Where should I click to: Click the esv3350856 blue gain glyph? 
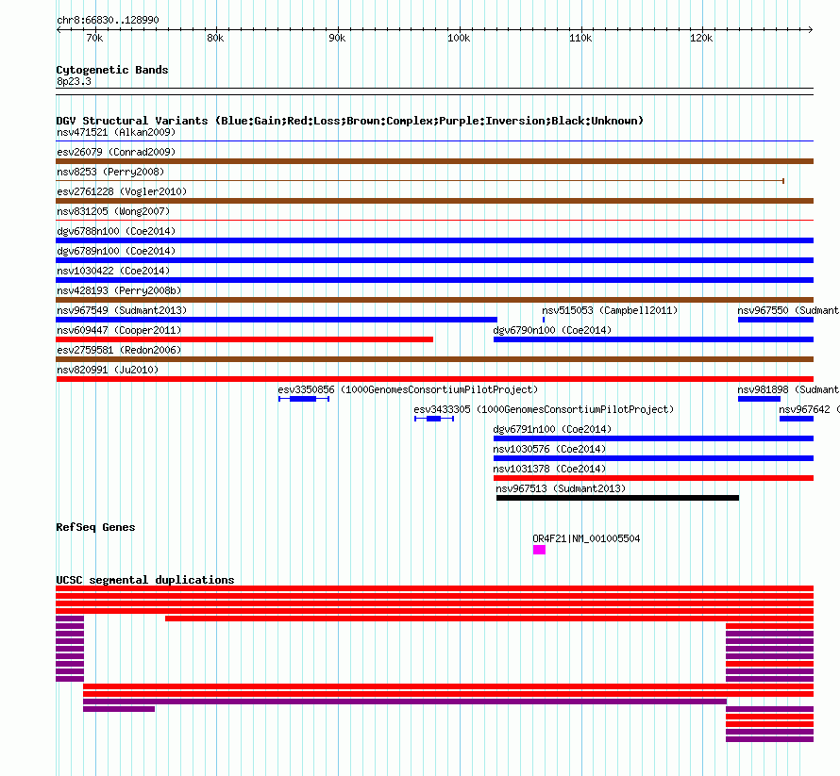(x=304, y=399)
